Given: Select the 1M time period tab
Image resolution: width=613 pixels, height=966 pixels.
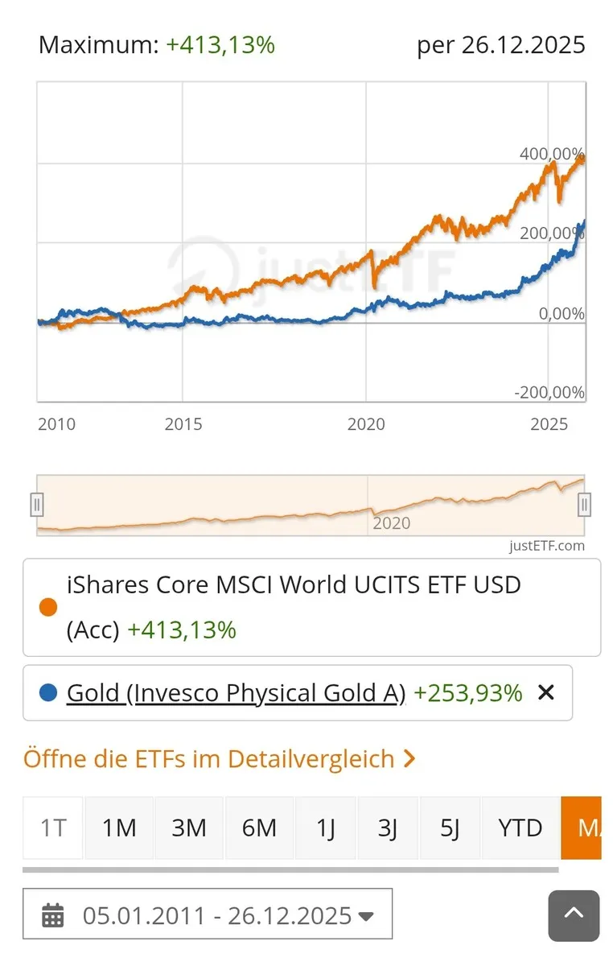Looking at the screenshot, I should point(119,828).
